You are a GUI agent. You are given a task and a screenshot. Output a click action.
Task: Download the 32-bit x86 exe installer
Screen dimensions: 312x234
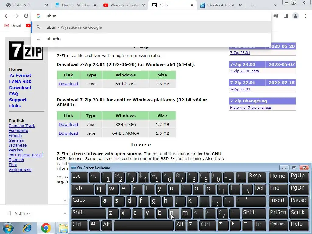tap(68, 124)
